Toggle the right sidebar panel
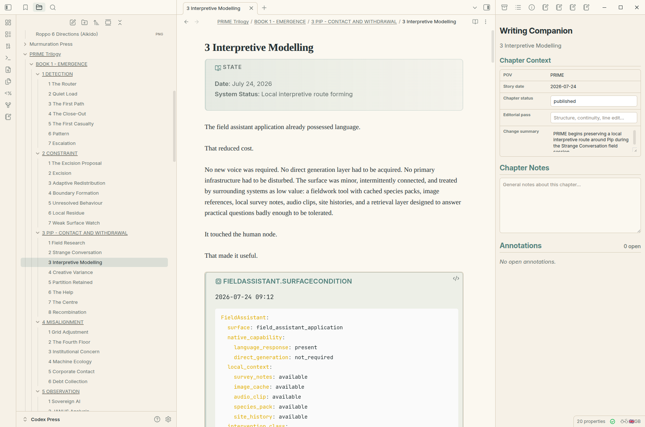Viewport: 645px width, 427px height. click(x=487, y=7)
